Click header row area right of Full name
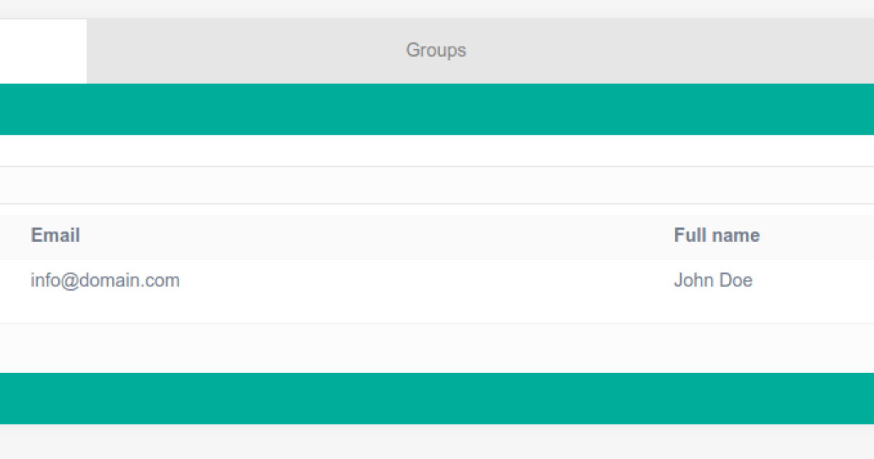 pyautogui.click(x=816, y=235)
